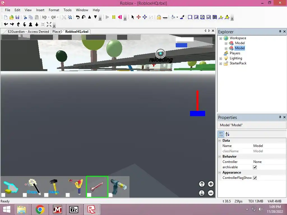
Task: Expand the Lighting node in Explorer
Action: click(x=221, y=59)
